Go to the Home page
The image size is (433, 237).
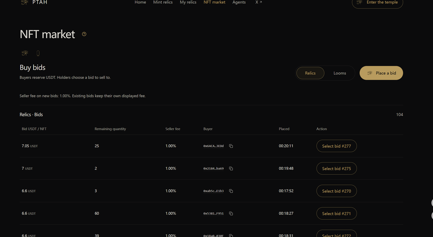pyautogui.click(x=140, y=2)
